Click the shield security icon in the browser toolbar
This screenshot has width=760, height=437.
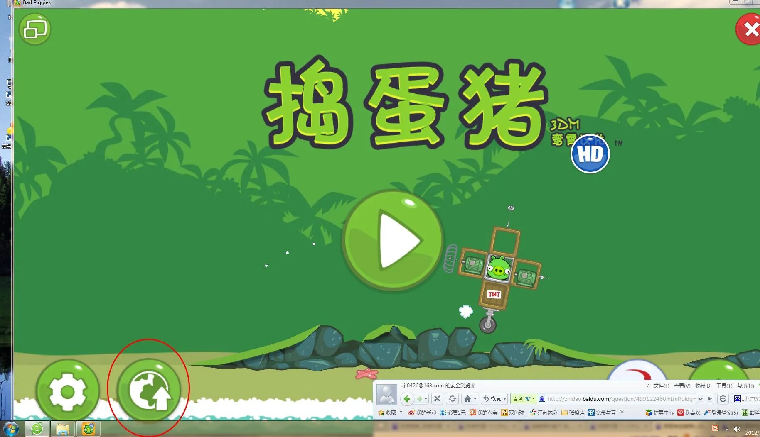[x=723, y=399]
